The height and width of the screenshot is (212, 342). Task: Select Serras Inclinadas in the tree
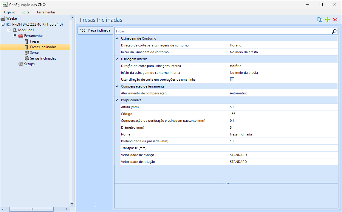43,58
